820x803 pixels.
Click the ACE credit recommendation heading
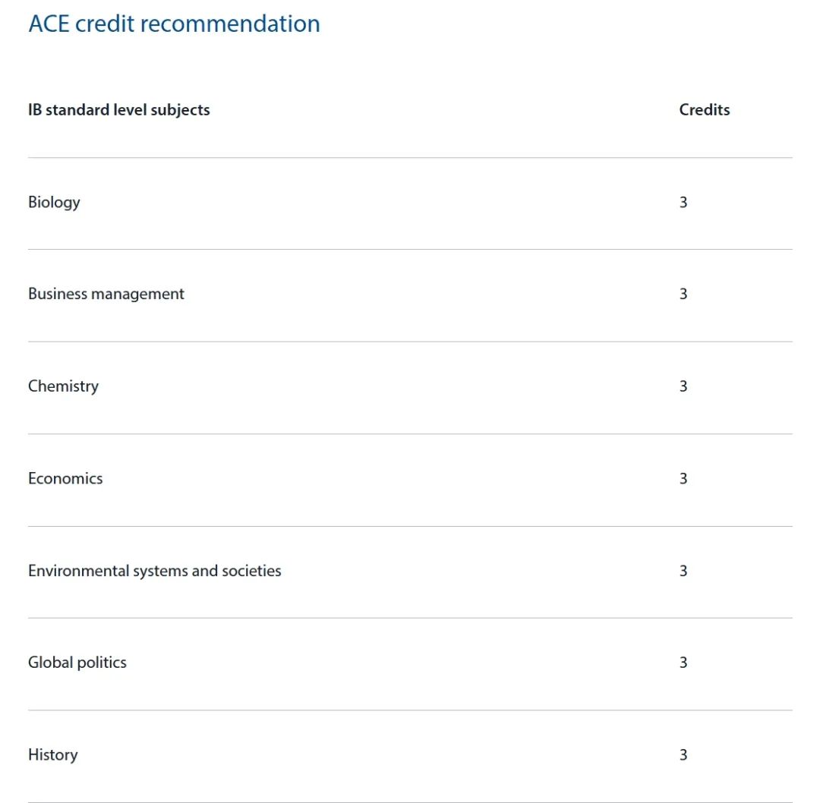tap(174, 24)
